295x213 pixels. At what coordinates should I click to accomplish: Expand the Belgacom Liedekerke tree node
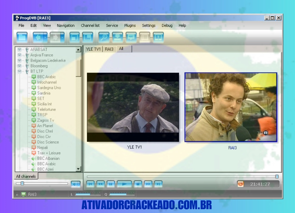click(x=19, y=61)
